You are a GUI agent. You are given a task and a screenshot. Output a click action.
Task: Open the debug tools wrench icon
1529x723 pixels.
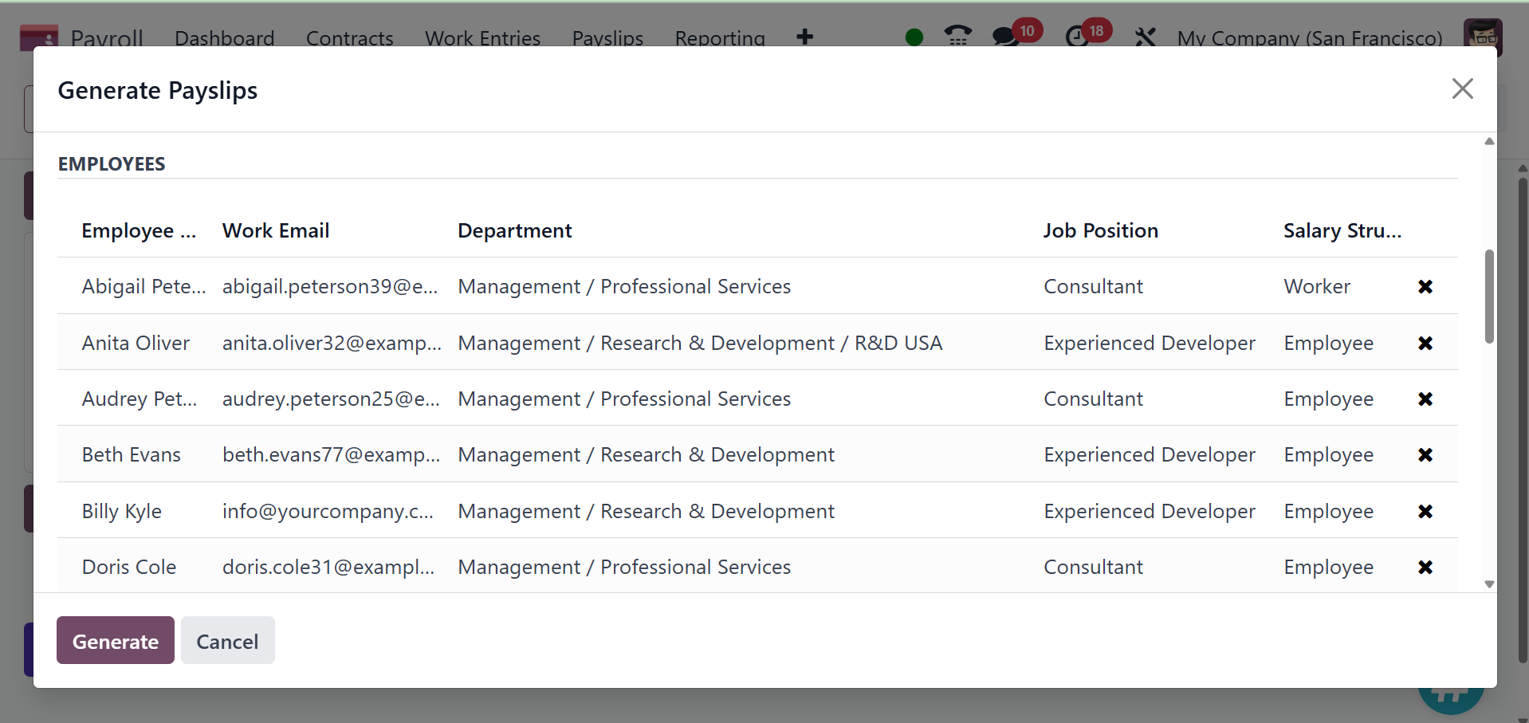(x=1145, y=37)
